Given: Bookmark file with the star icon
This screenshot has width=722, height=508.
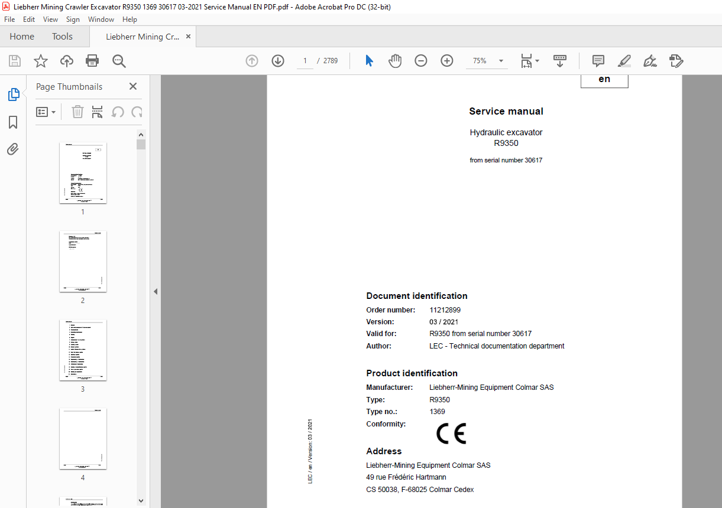Looking at the screenshot, I should pos(40,61).
